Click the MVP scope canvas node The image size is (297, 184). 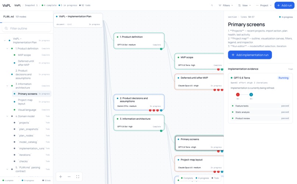click(x=199, y=61)
